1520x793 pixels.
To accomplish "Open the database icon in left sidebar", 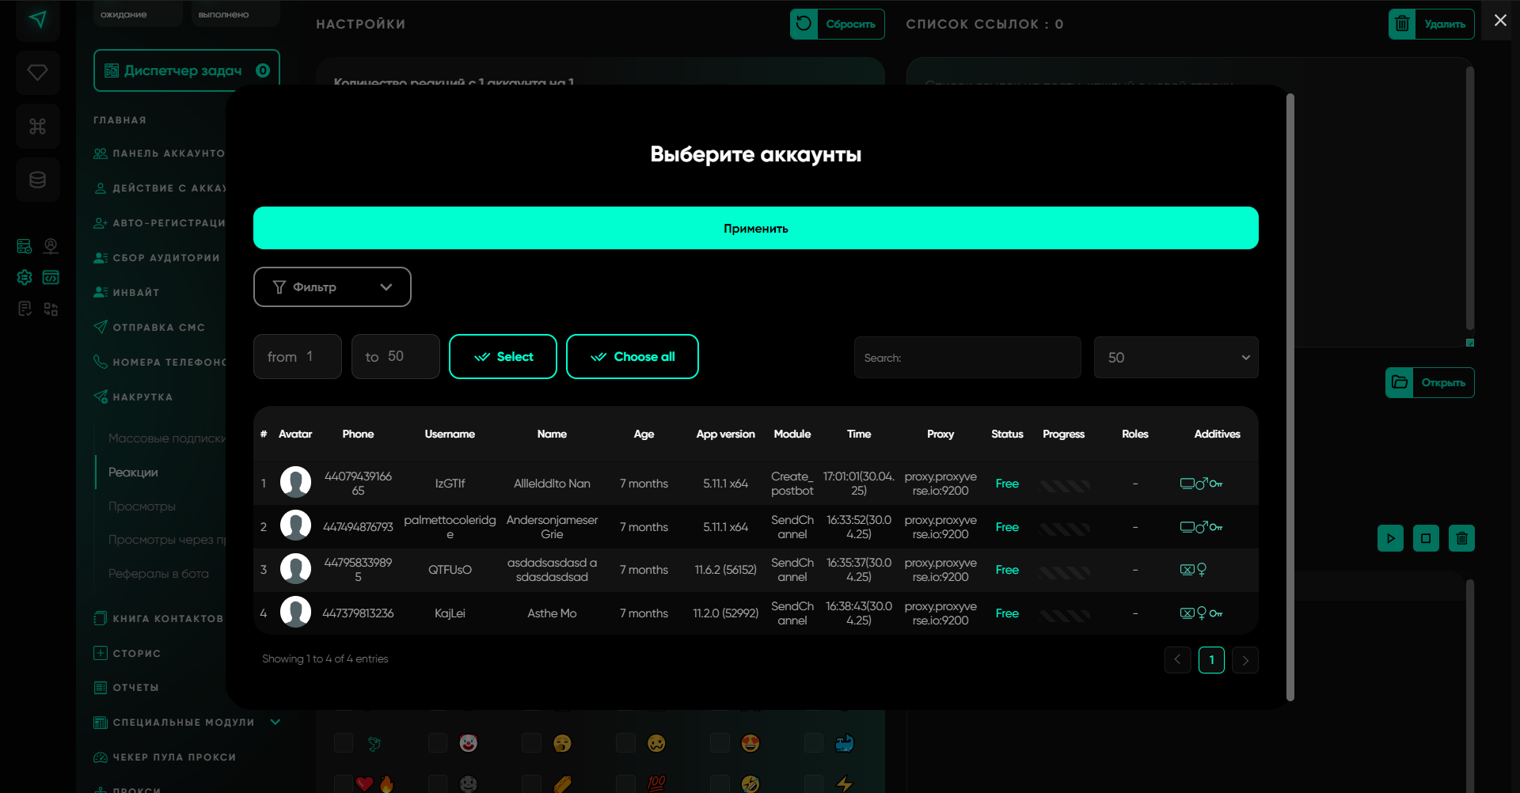I will (x=37, y=180).
